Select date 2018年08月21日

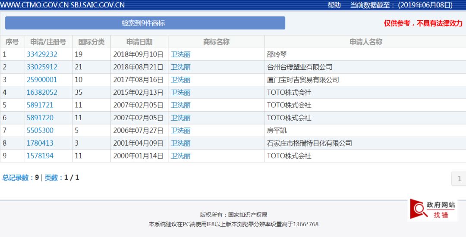coord(138,67)
